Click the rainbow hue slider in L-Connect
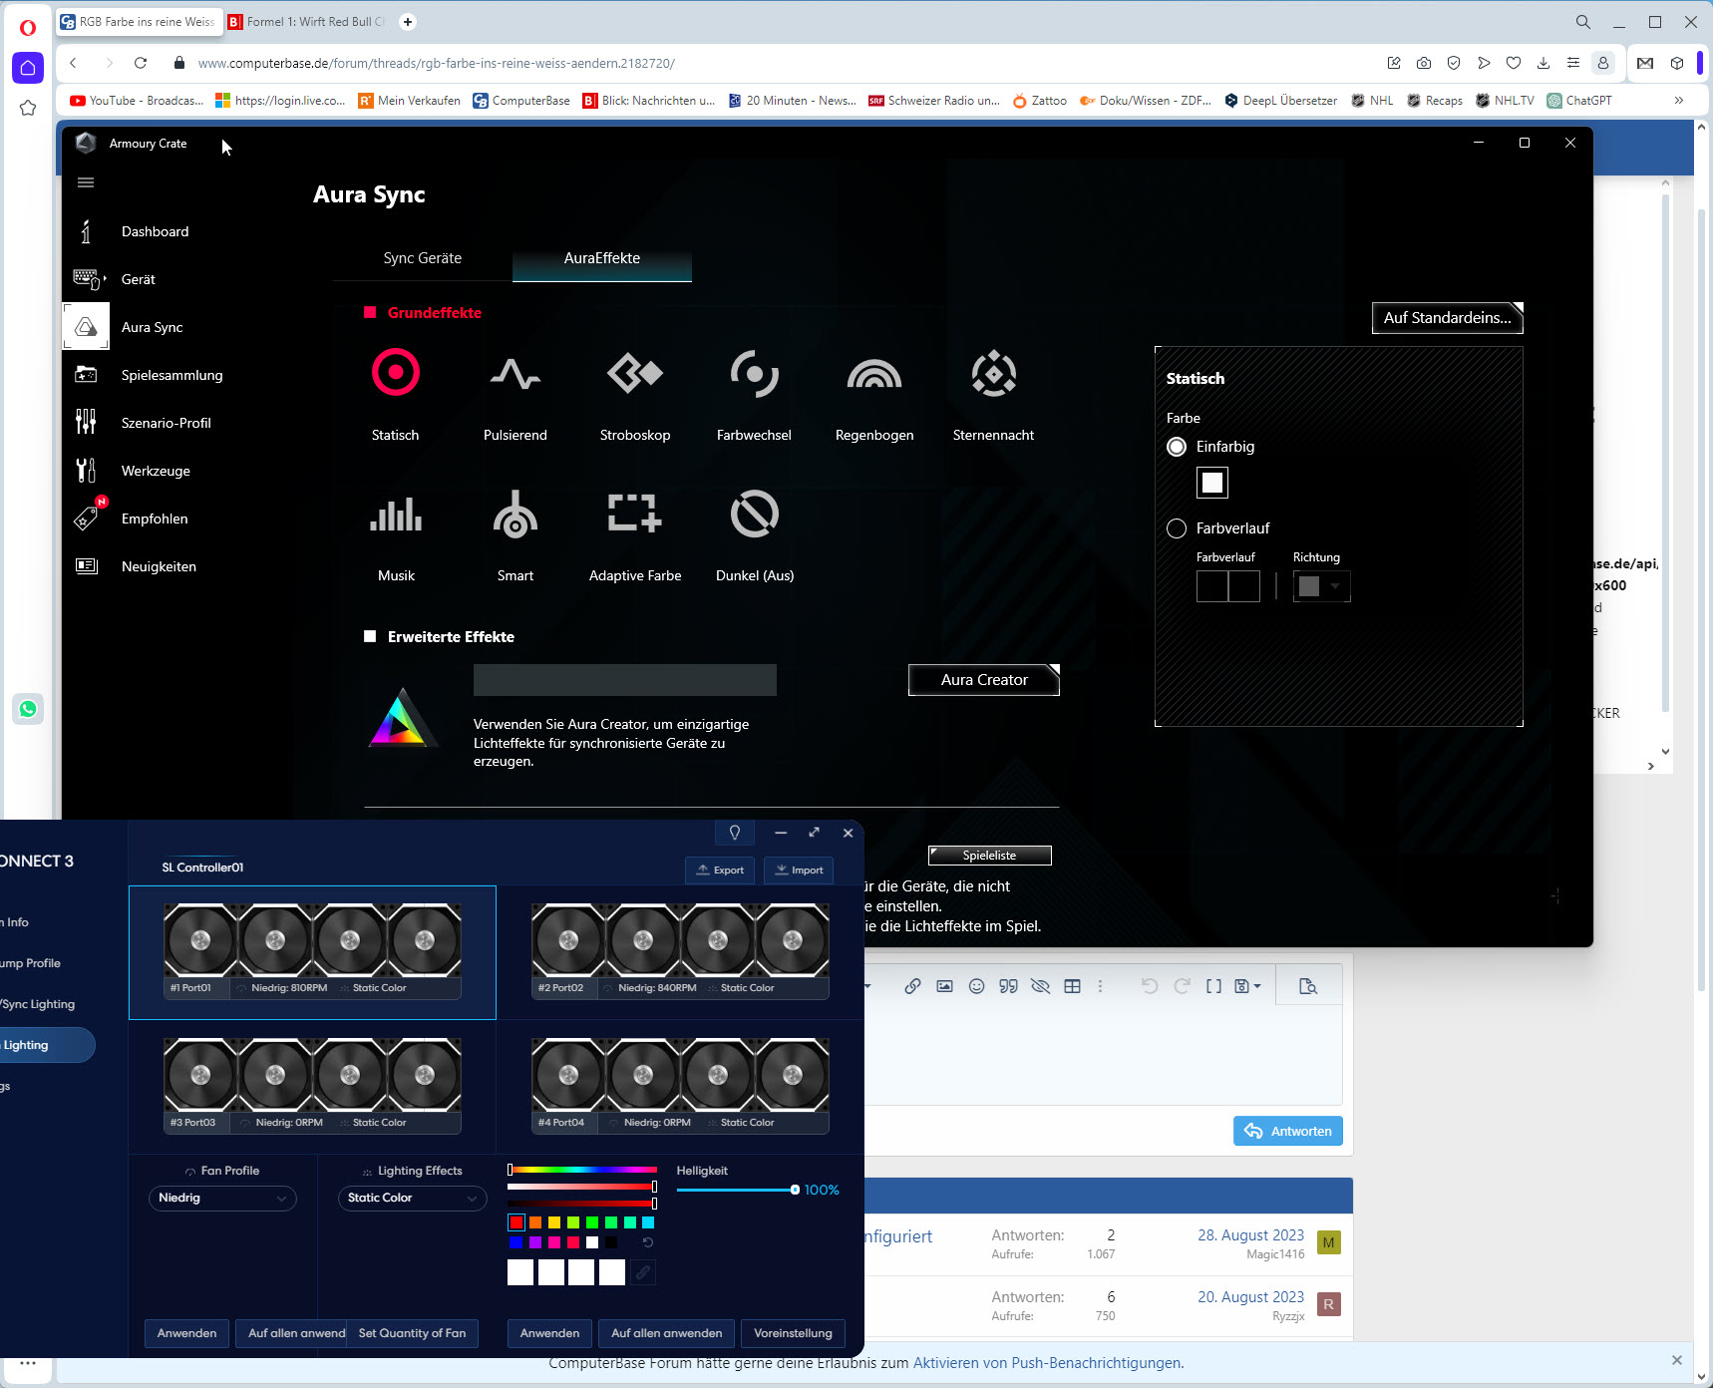 [x=582, y=1170]
